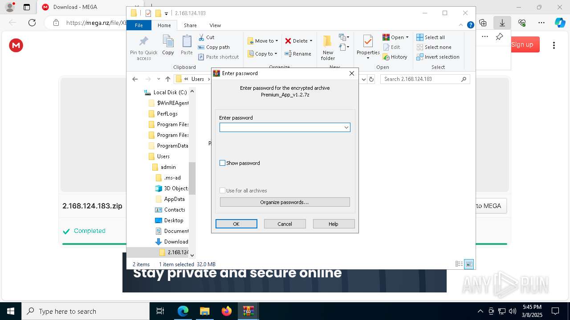Image resolution: width=570 pixels, height=320 pixels.
Task: Open recent locations dropdown arrow
Action: click(159, 79)
